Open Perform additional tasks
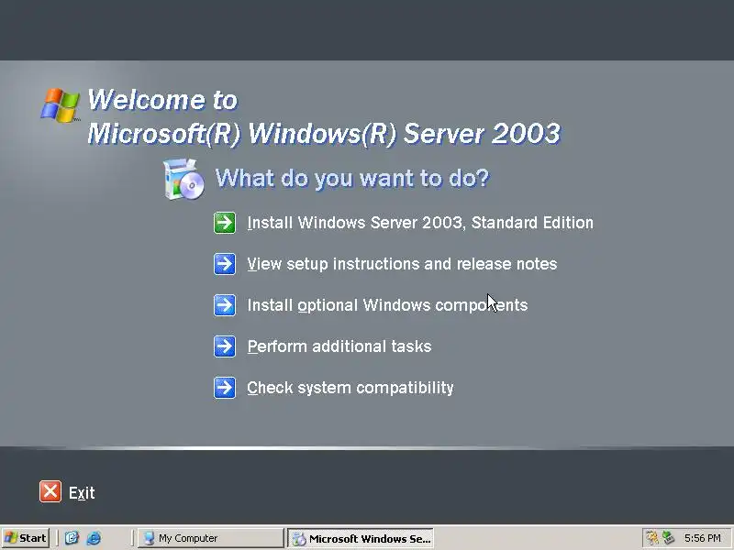Screen dimensions: 734x550 339,346
